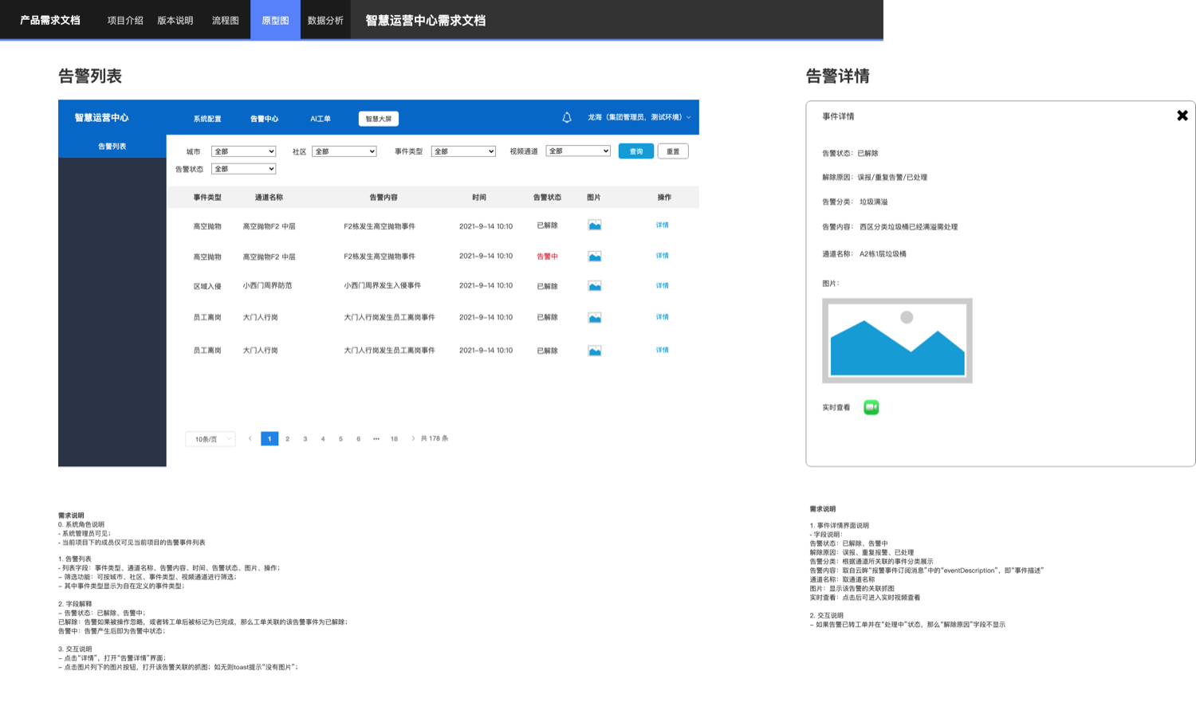Screen dimensions: 1196x706
Task: Go to the 数据分析 tab
Action: point(325,20)
